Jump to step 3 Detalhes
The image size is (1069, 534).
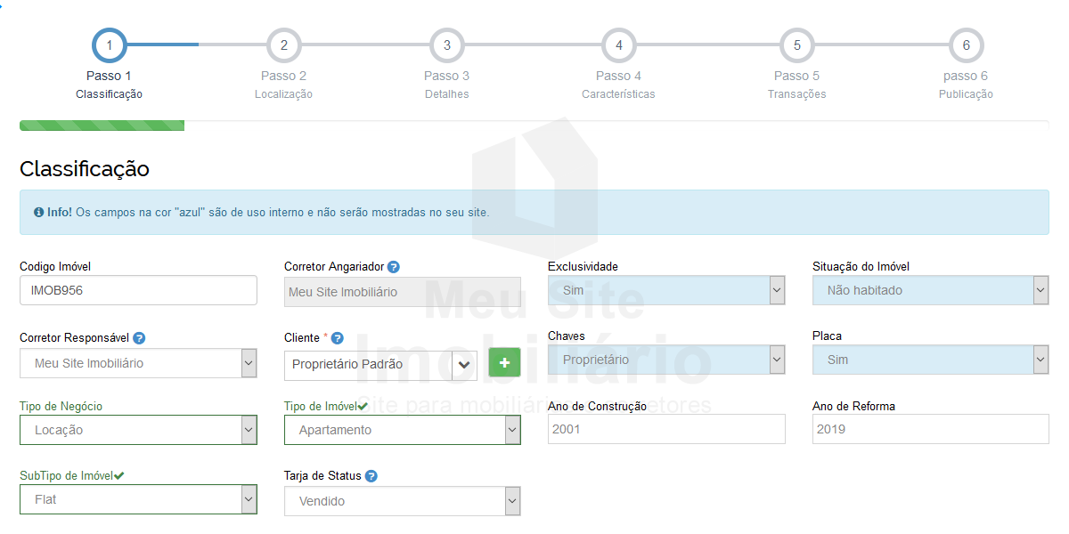tap(446, 45)
